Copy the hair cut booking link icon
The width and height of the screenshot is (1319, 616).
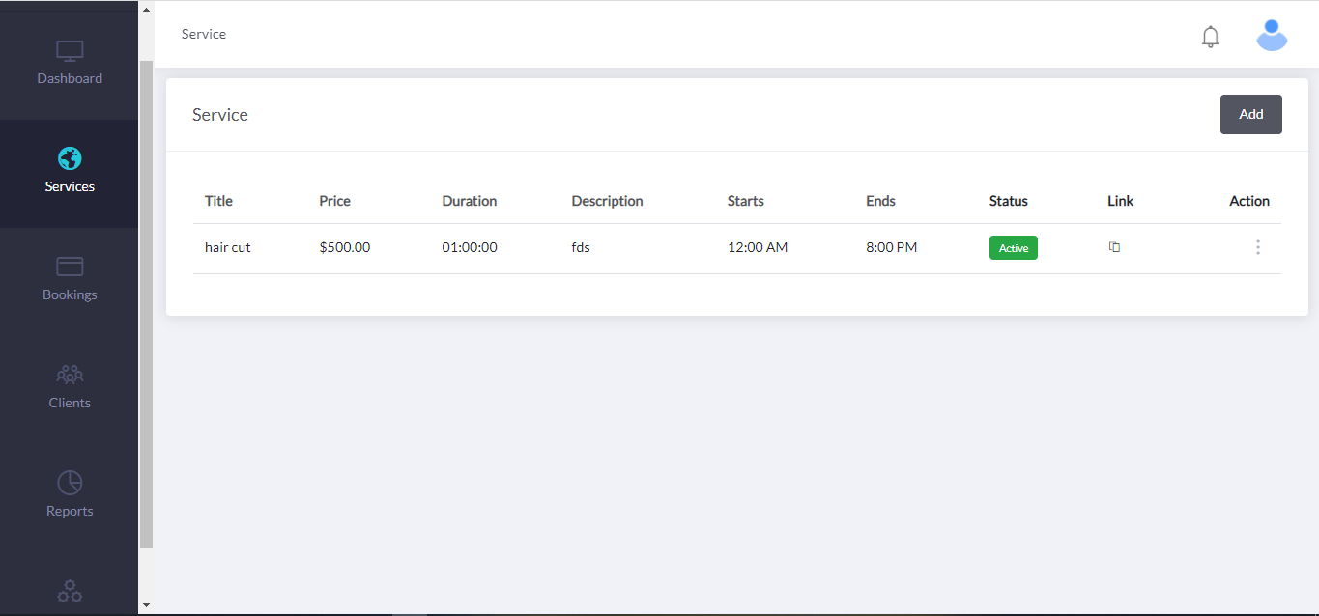(x=1114, y=247)
